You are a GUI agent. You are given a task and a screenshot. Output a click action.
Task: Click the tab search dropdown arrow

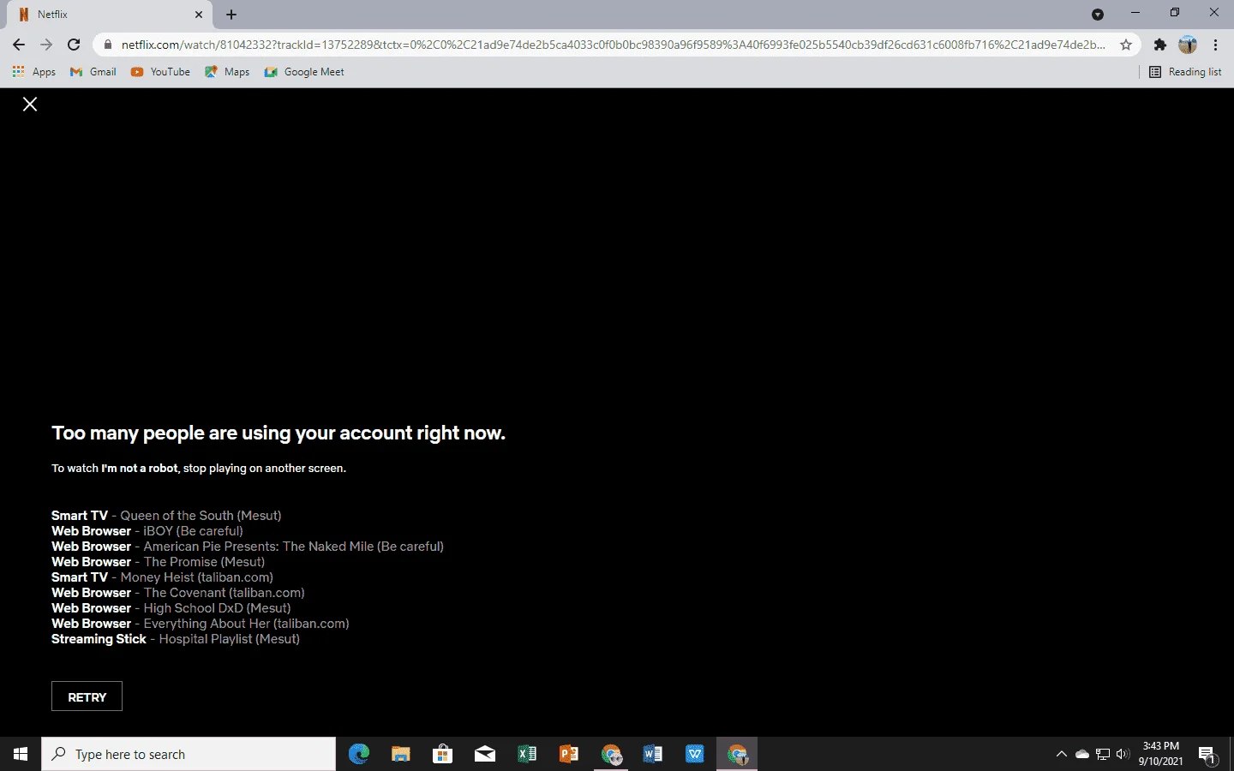click(x=1098, y=14)
